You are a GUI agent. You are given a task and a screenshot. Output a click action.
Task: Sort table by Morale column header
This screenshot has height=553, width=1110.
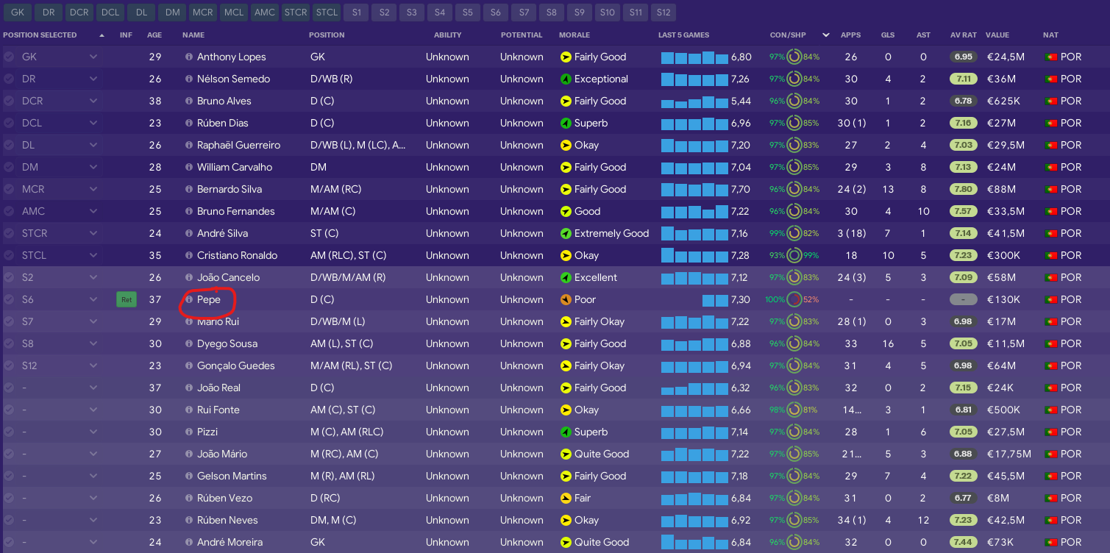(574, 35)
